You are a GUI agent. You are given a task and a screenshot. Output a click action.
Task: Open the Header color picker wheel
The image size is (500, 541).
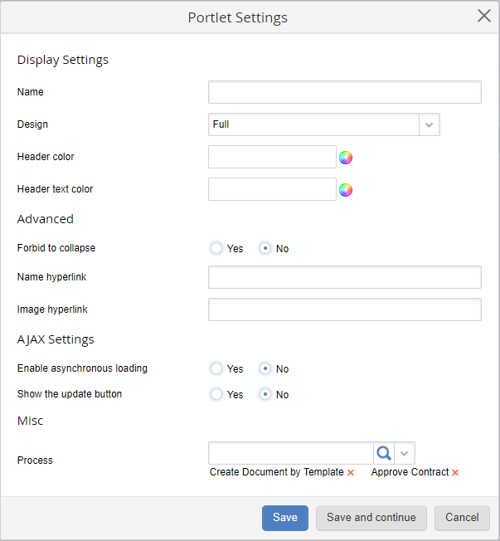coord(346,158)
